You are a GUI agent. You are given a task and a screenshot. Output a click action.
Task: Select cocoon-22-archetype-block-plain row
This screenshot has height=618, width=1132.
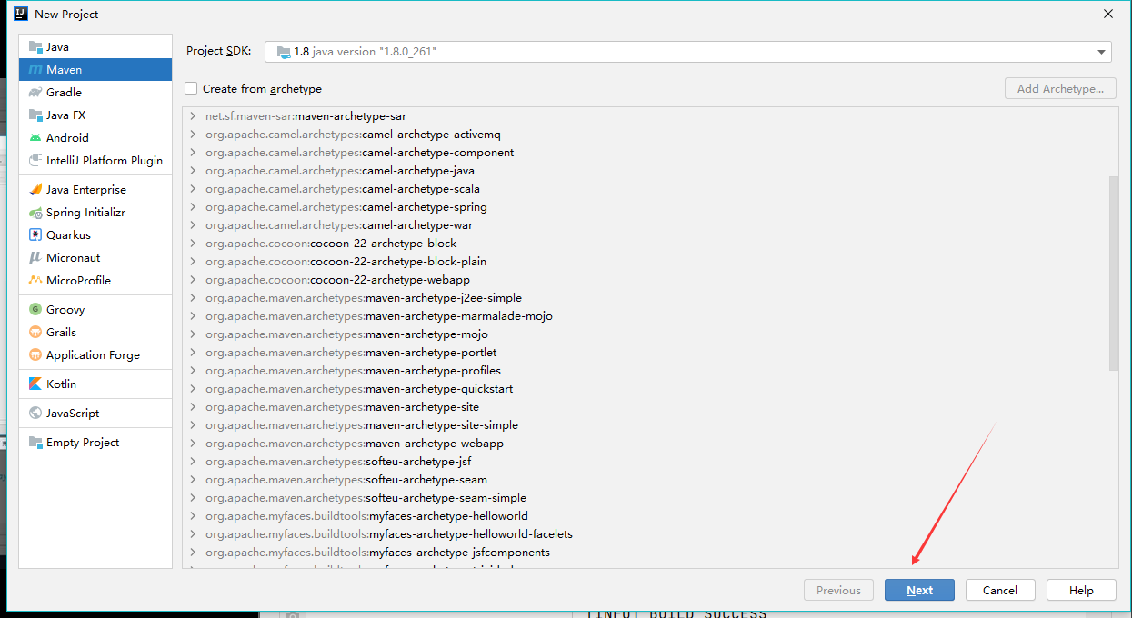click(645, 262)
